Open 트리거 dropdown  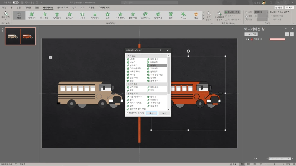[230, 16]
